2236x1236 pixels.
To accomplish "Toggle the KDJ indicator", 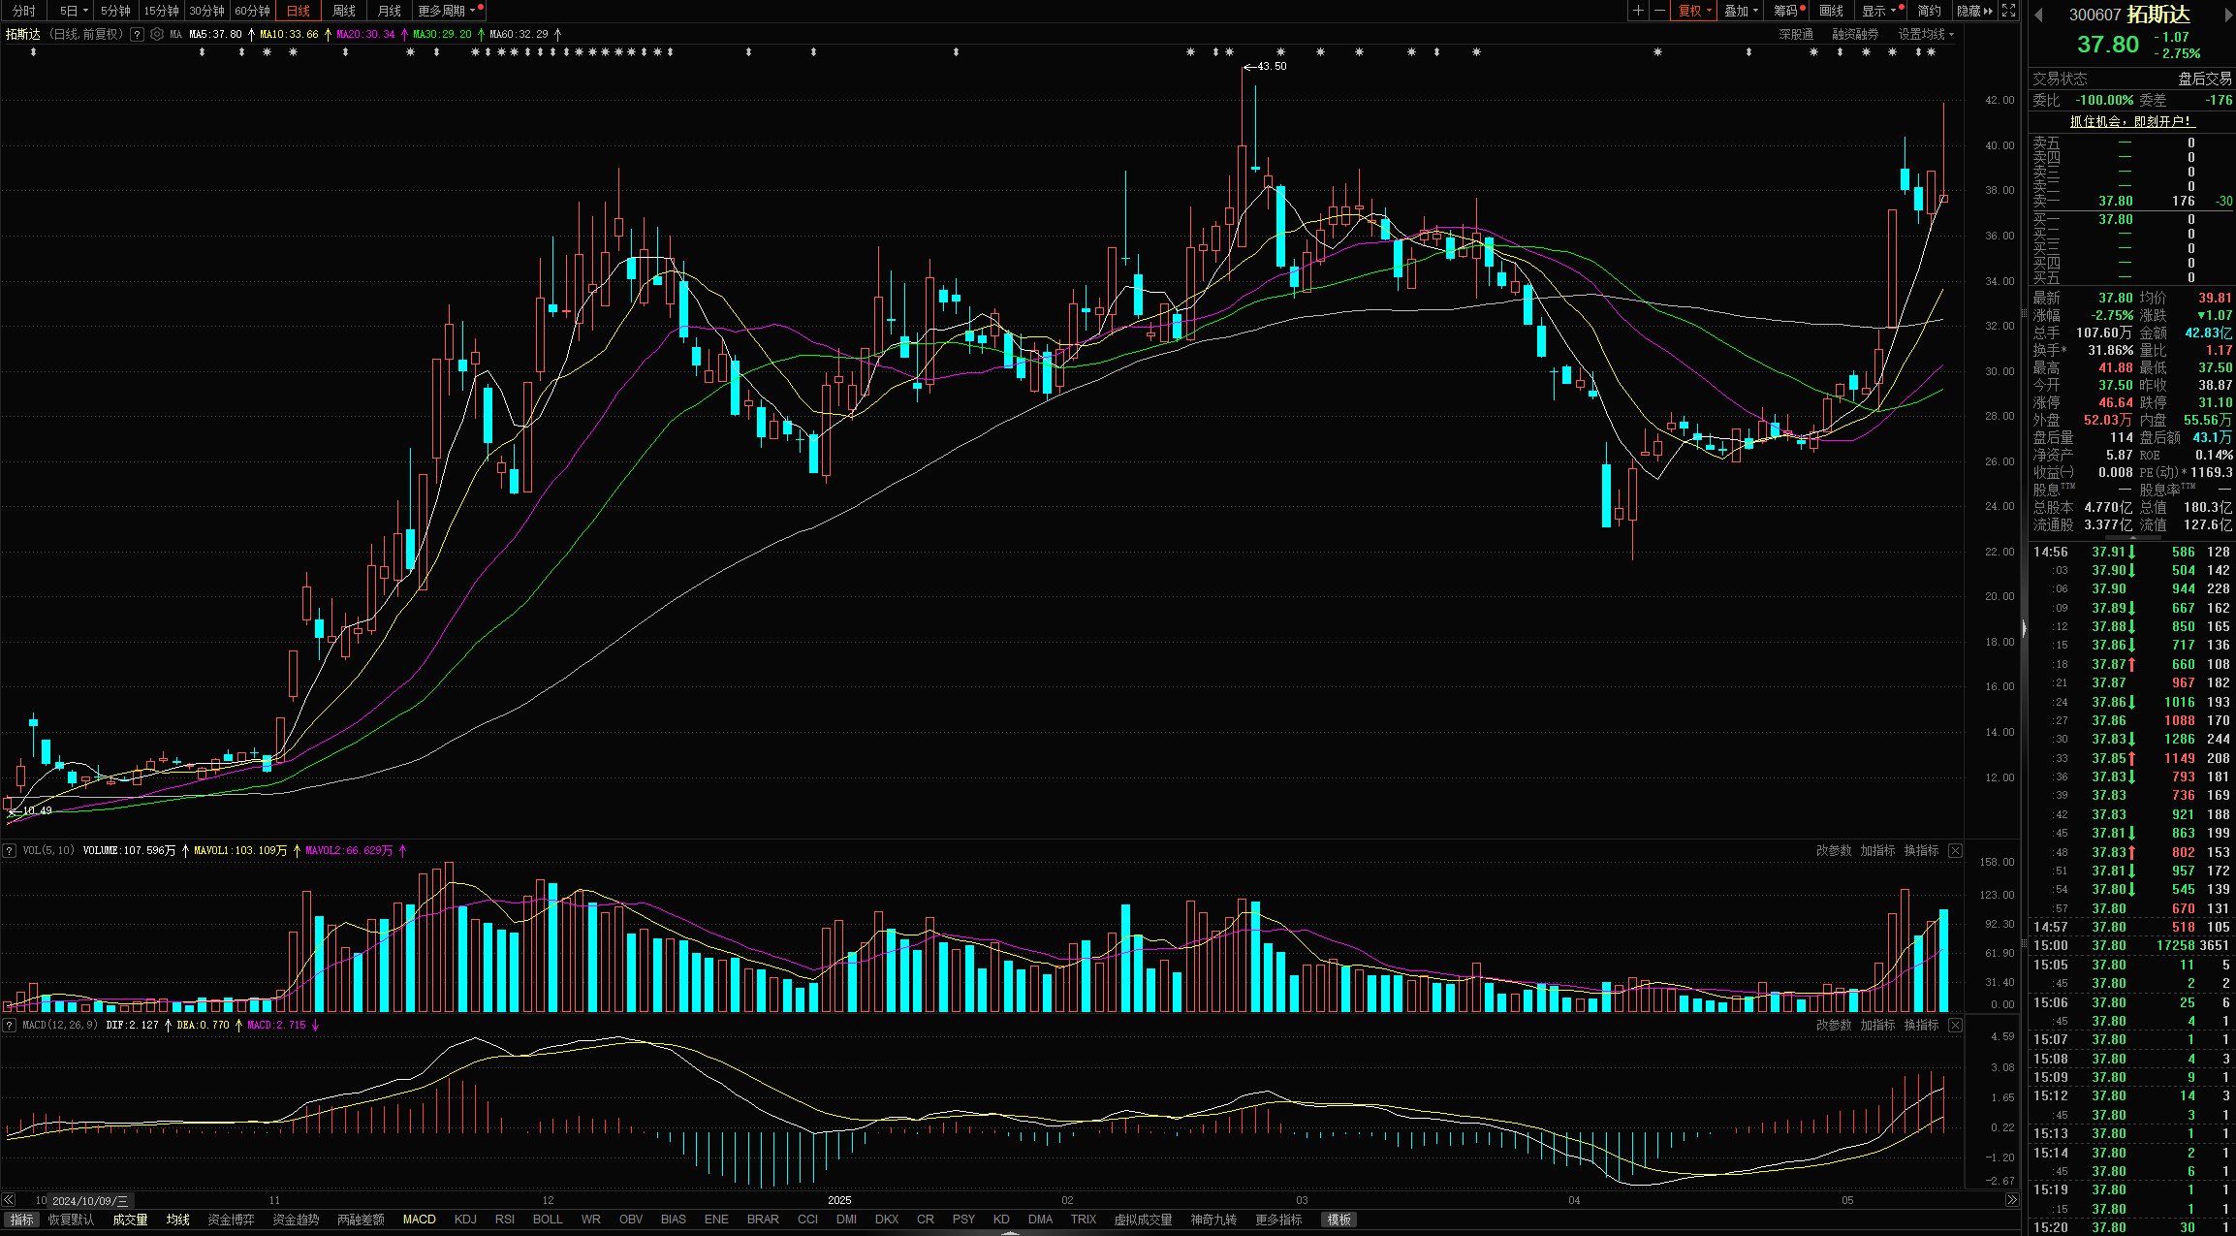I will point(465,1220).
